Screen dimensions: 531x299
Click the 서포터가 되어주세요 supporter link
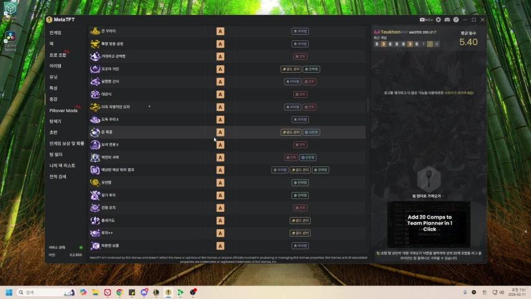click(459, 93)
